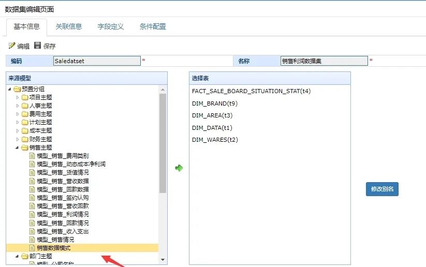
Task: Open the 关联信息 tab
Action: point(69,26)
